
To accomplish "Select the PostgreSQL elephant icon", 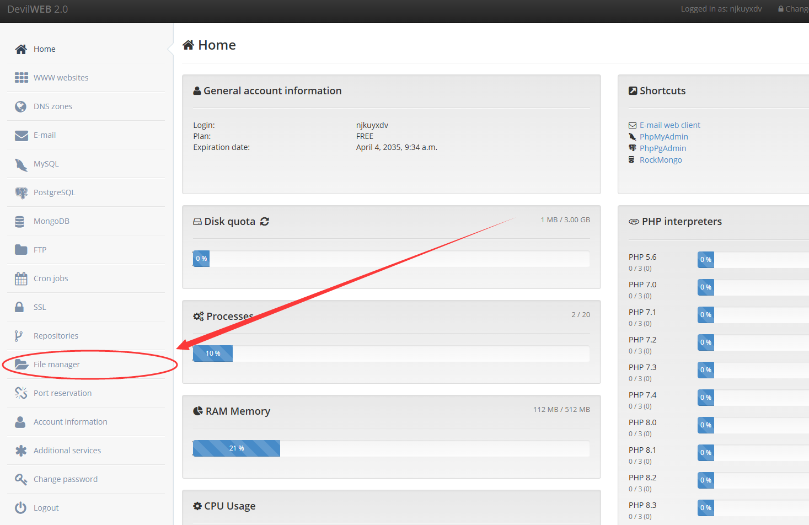I will click(21, 192).
